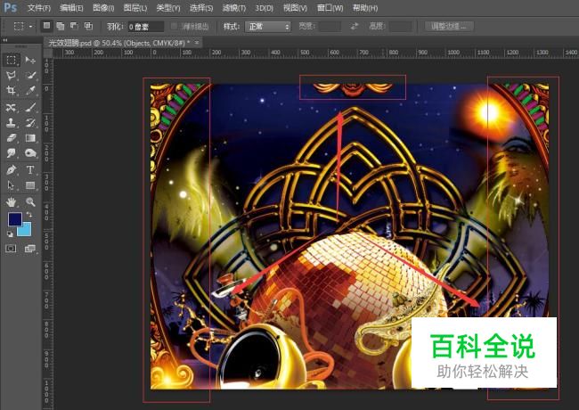Select the Patch healing tool

tap(11, 108)
